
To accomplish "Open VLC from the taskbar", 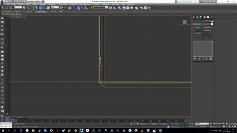I will coord(142,130).
